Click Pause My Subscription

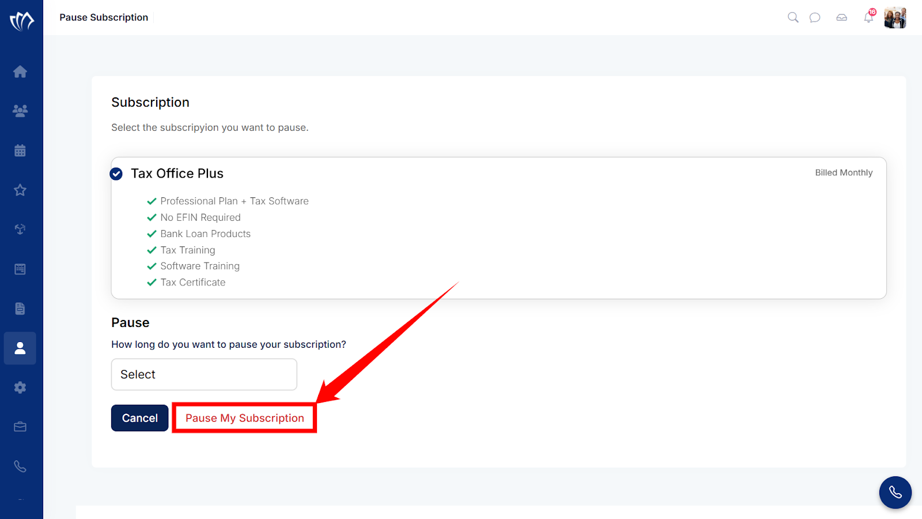tap(245, 418)
